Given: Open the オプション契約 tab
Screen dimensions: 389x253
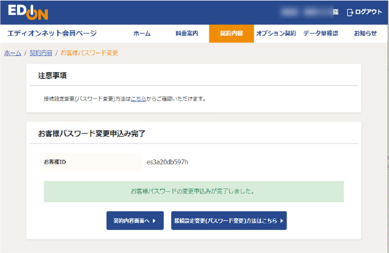Looking at the screenshot, I should 276,33.
